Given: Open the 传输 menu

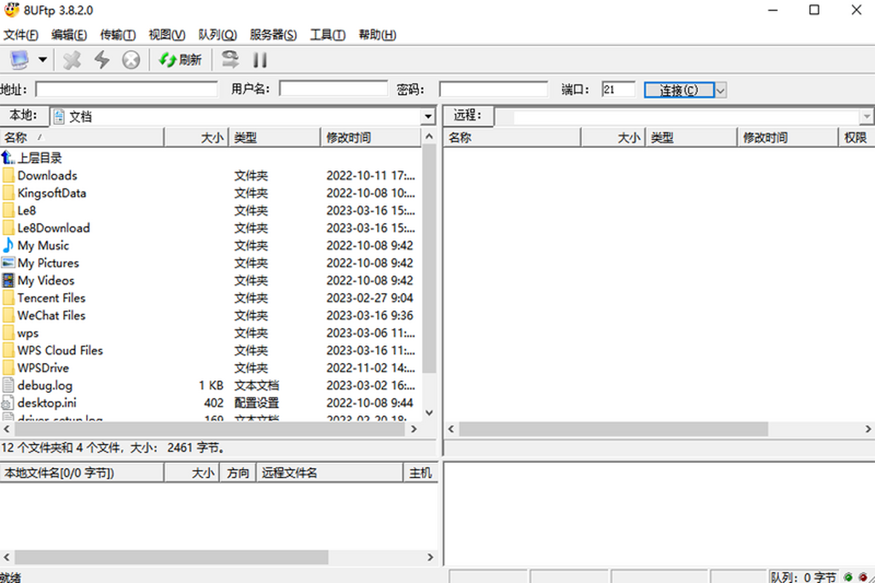Looking at the screenshot, I should click(x=117, y=35).
